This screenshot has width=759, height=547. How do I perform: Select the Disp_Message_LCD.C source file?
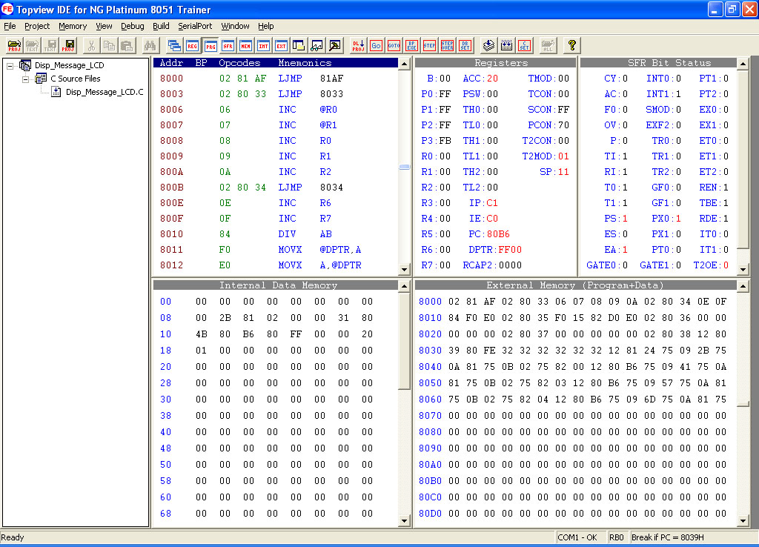click(104, 92)
